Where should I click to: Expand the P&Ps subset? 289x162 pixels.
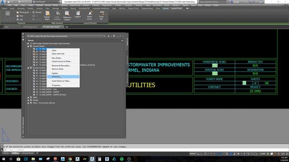(x=28, y=98)
